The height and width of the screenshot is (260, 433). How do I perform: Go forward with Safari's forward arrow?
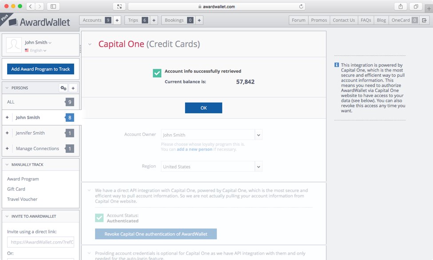click(x=40, y=6)
